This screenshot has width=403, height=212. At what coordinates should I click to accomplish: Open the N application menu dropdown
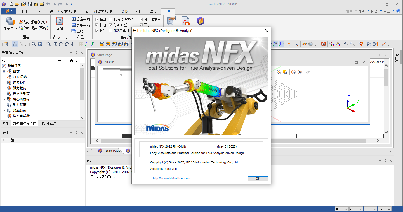coord(8,11)
